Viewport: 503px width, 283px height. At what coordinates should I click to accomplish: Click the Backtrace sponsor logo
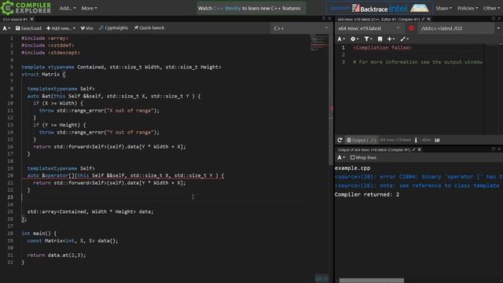pos(369,9)
